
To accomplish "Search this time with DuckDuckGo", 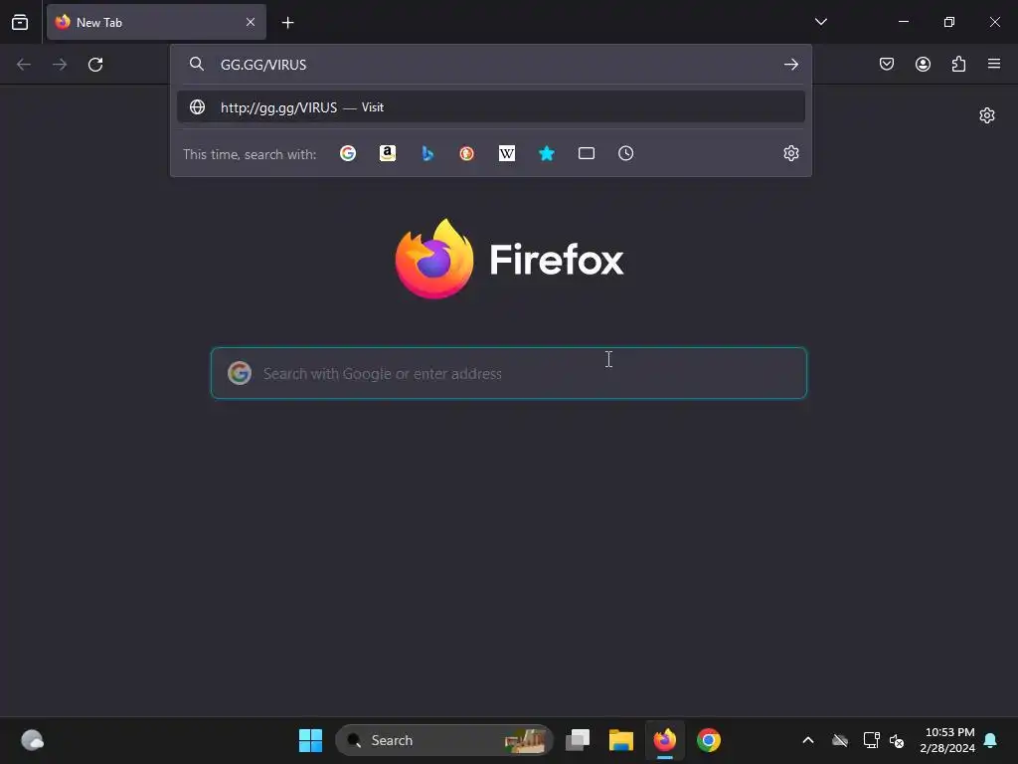I will coord(467,153).
